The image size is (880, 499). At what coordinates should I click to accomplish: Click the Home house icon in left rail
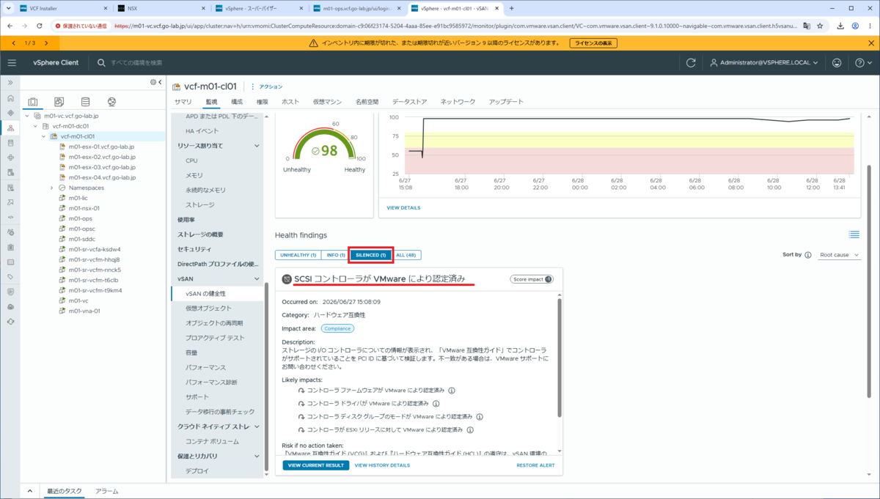tap(10, 98)
